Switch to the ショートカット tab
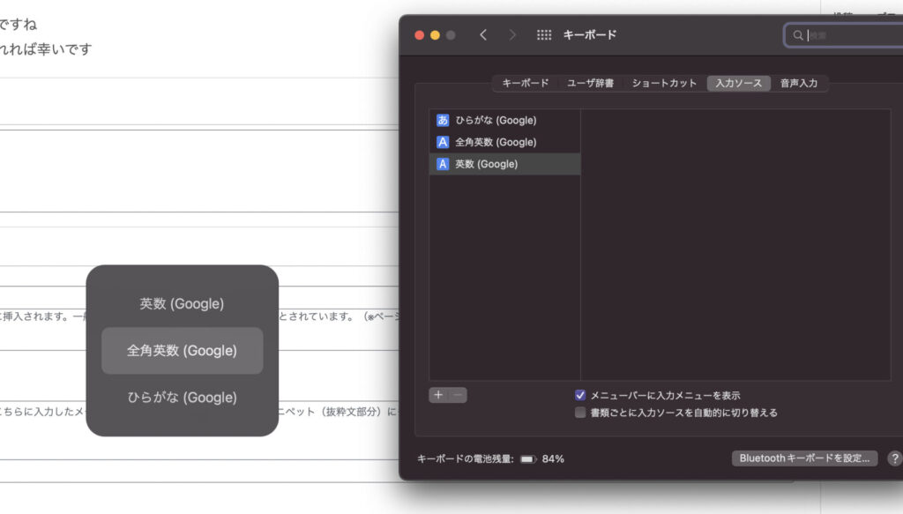Image resolution: width=903 pixels, height=514 pixels. click(664, 84)
